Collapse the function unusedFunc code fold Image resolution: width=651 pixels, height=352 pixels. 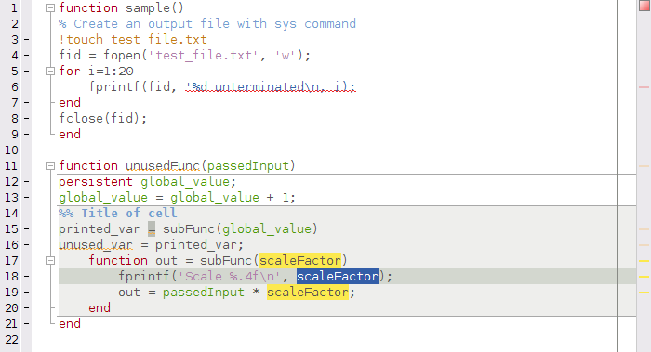[x=50, y=166]
